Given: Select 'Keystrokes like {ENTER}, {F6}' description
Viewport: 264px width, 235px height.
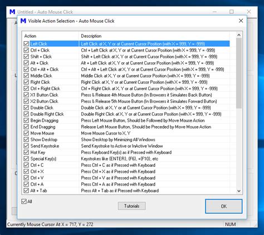Looking at the screenshot, I should [120, 159].
